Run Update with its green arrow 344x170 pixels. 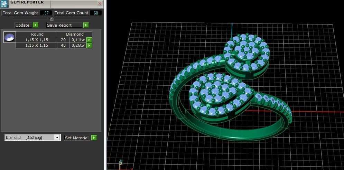coord(36,25)
